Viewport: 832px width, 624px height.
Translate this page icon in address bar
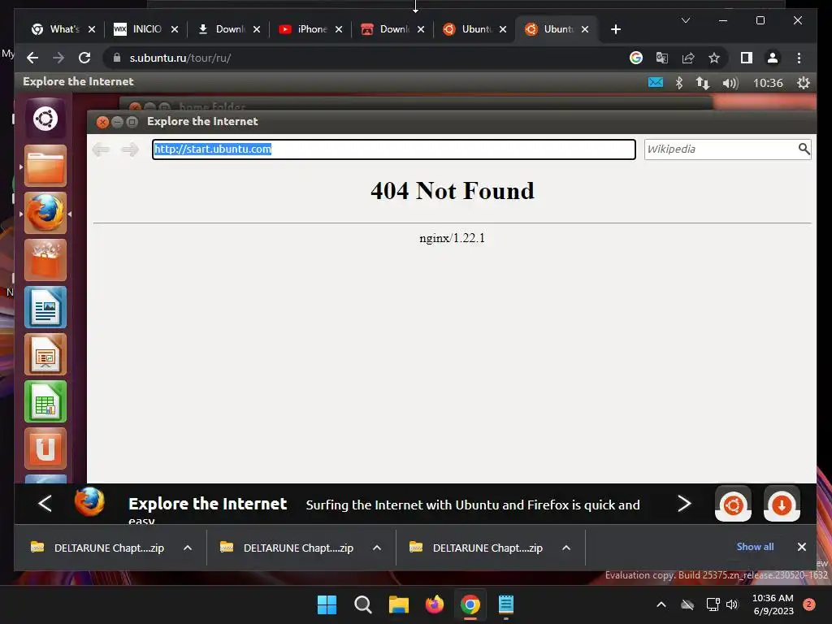pyautogui.click(x=661, y=58)
